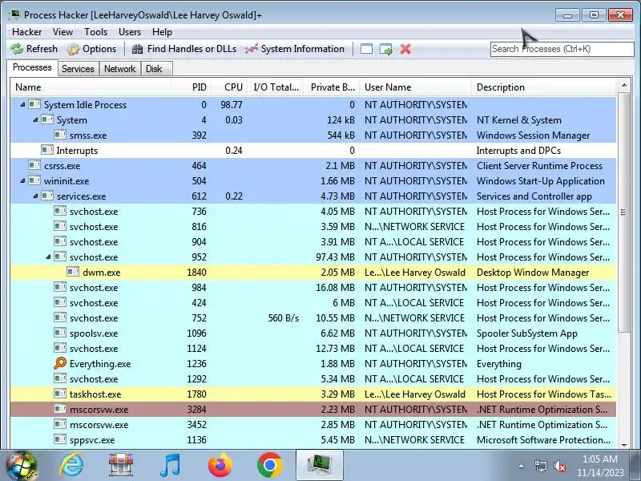Switch to the Services tab
641x481 pixels.
[78, 69]
